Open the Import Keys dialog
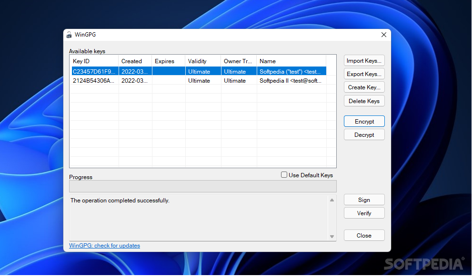 coord(364,61)
